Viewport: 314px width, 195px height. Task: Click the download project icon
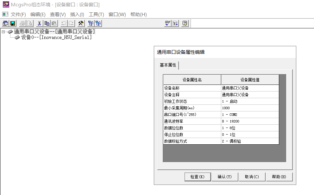click(175, 23)
